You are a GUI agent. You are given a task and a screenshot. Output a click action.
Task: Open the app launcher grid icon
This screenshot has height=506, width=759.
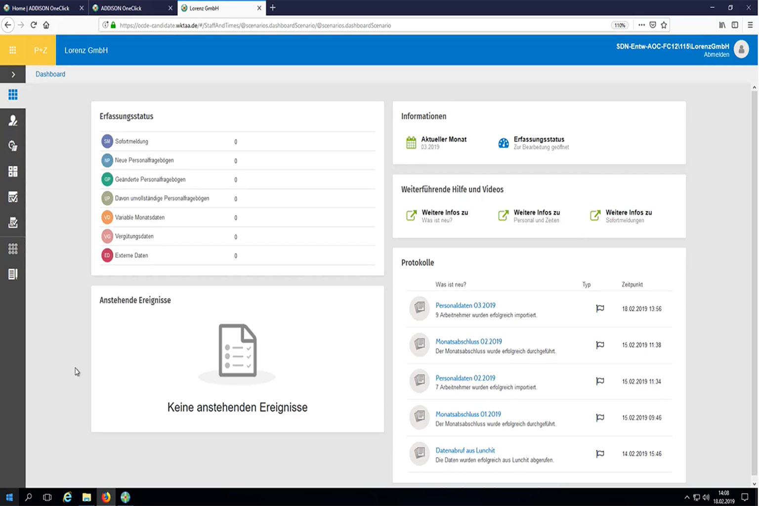[13, 50]
